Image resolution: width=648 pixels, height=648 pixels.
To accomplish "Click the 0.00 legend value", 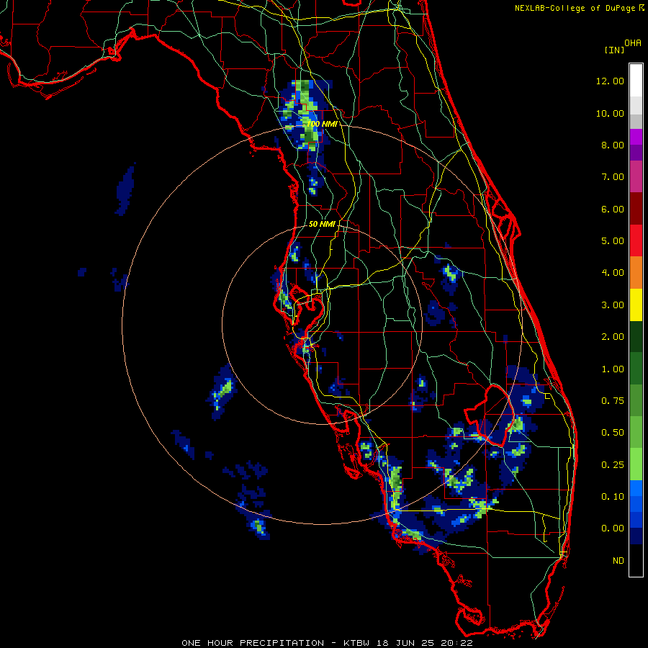I will point(612,528).
